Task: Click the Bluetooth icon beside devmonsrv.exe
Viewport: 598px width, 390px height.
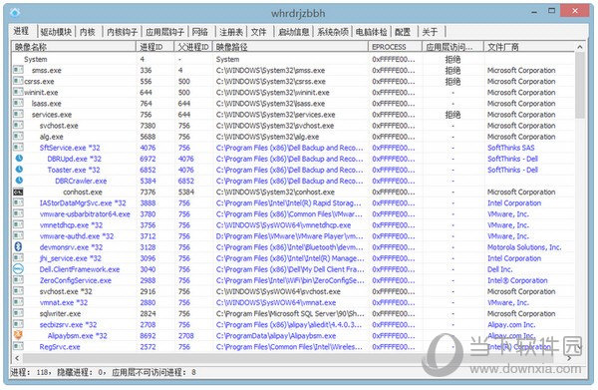Action: coord(18,247)
